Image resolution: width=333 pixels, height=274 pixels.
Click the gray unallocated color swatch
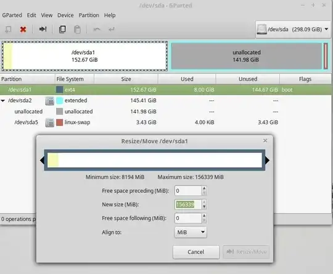59,111
